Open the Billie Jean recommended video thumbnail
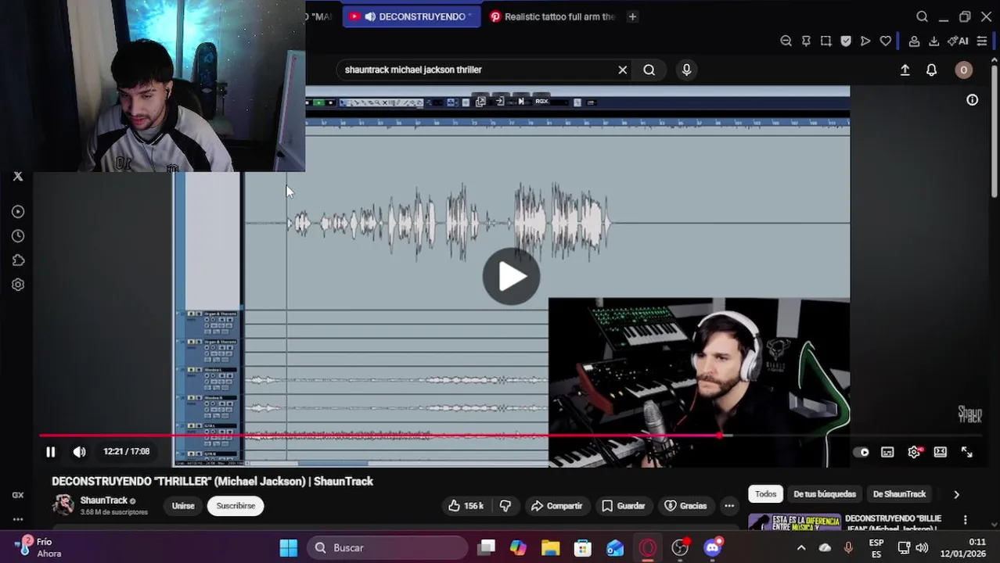 point(794,522)
